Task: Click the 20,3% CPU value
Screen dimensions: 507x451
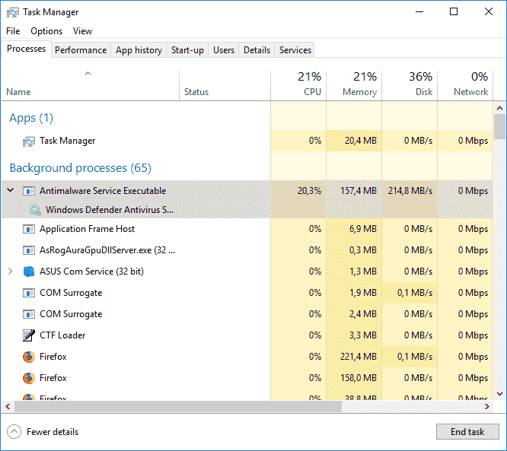Action: pos(309,191)
